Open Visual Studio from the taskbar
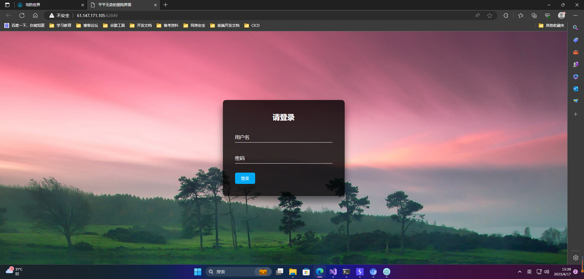 (x=333, y=272)
